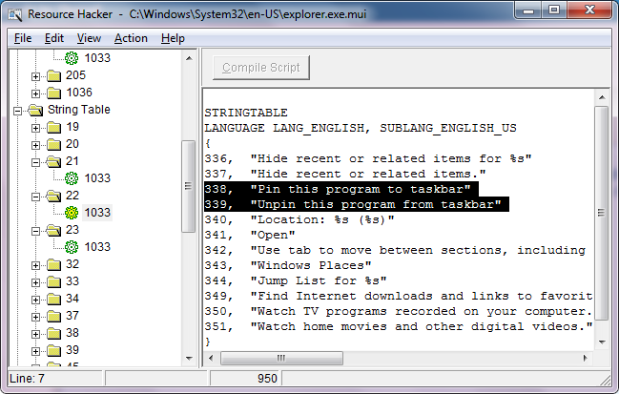Image resolution: width=619 pixels, height=394 pixels.
Task: Expand the folder 32 tree node
Action: click(x=35, y=265)
